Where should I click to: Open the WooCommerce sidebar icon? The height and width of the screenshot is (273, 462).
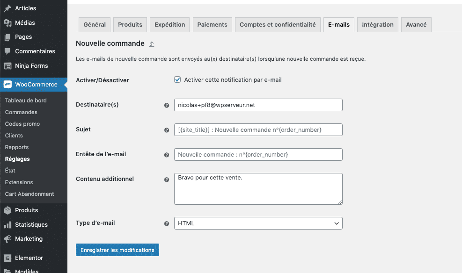tap(7, 84)
